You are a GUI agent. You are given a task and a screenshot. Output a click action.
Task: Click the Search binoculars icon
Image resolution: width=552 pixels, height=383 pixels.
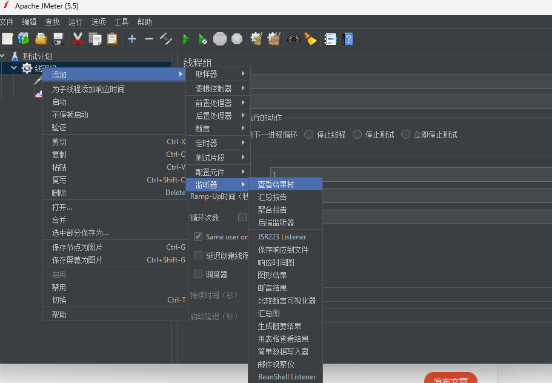click(294, 39)
